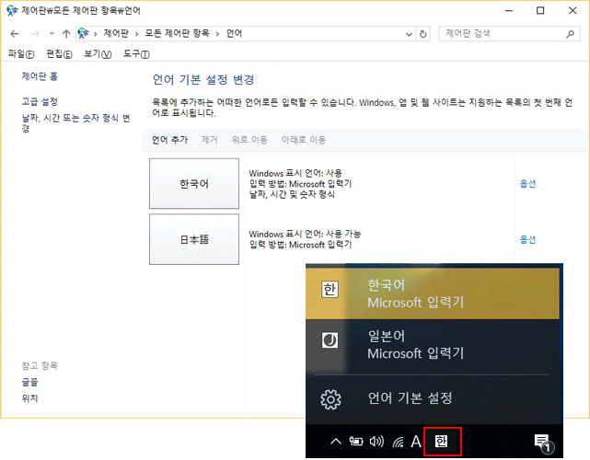Click the Control Panel address bar icon

[83, 34]
